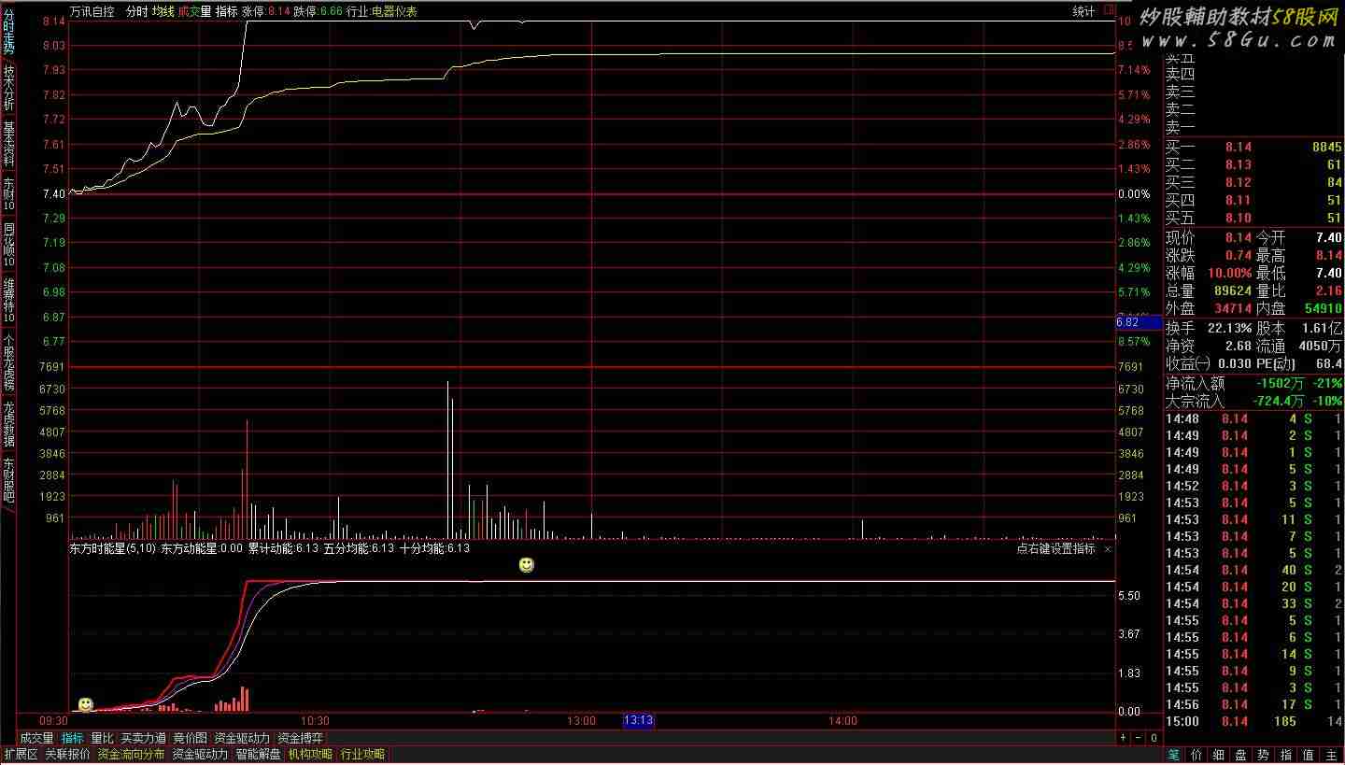
Task: Open the 基本资料 side tab
Action: point(8,143)
